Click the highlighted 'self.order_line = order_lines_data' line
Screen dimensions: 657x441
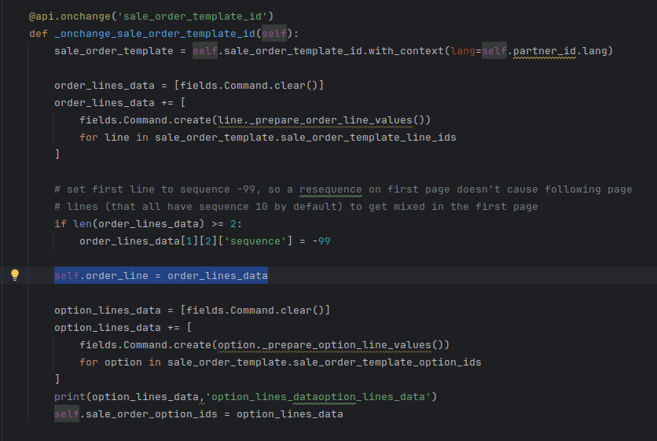point(161,275)
